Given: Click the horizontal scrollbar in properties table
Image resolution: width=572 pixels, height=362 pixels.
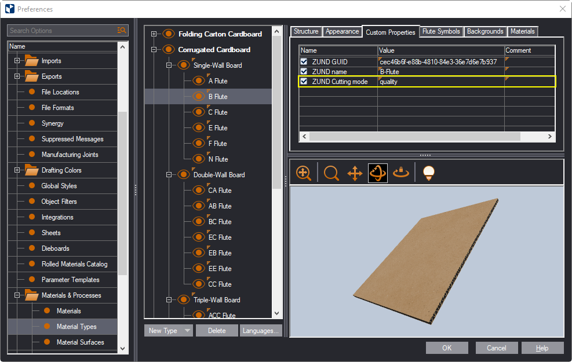Looking at the screenshot, I should pos(414,136).
